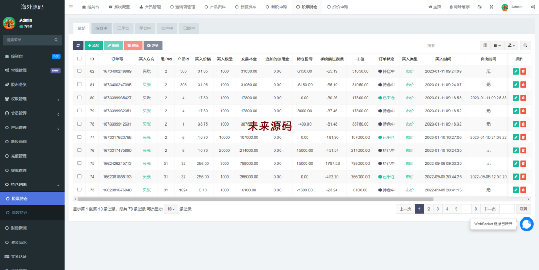Check the box for row ID 79

[x=79, y=110]
